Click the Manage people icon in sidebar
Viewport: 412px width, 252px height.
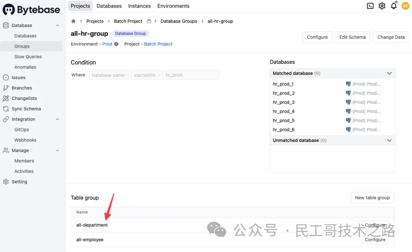(6, 150)
